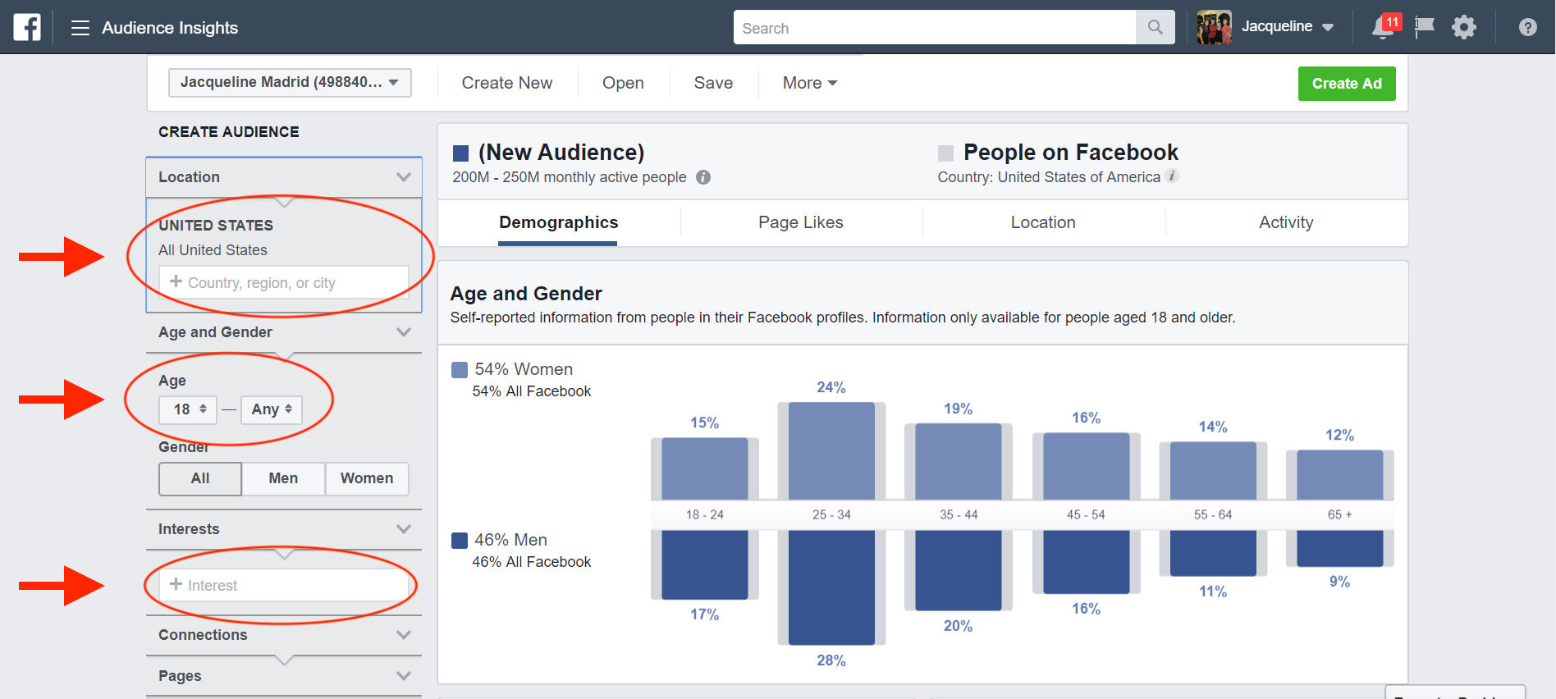
Task: Click the men 25 - 34 bar at 28%
Action: [x=831, y=587]
